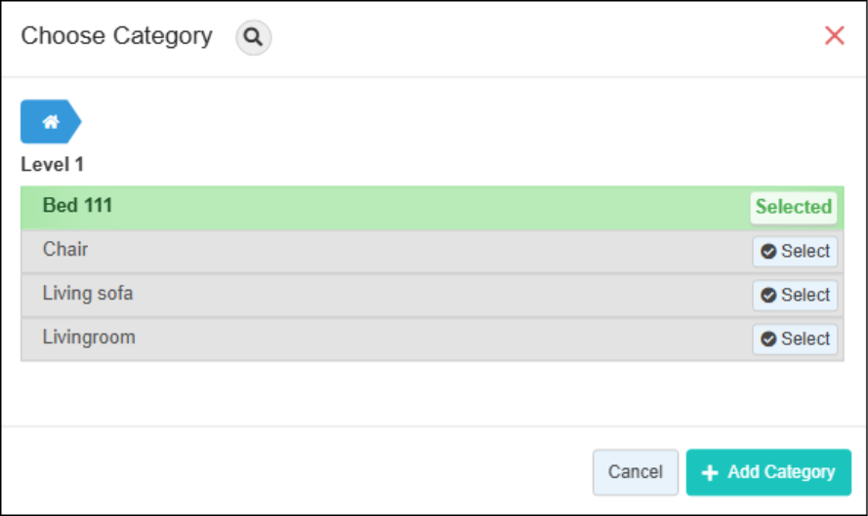The image size is (868, 516).
Task: Click the plus icon on Add Category
Action: click(x=710, y=473)
